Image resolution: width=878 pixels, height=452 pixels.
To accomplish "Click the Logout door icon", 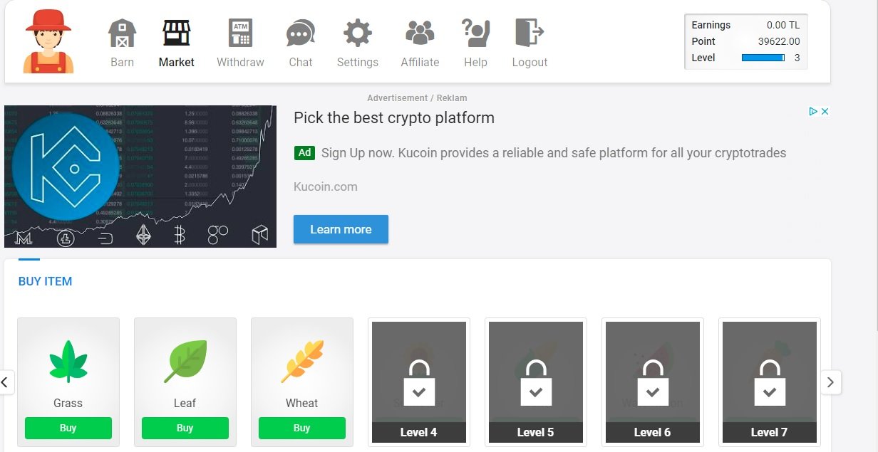I will pos(530,33).
